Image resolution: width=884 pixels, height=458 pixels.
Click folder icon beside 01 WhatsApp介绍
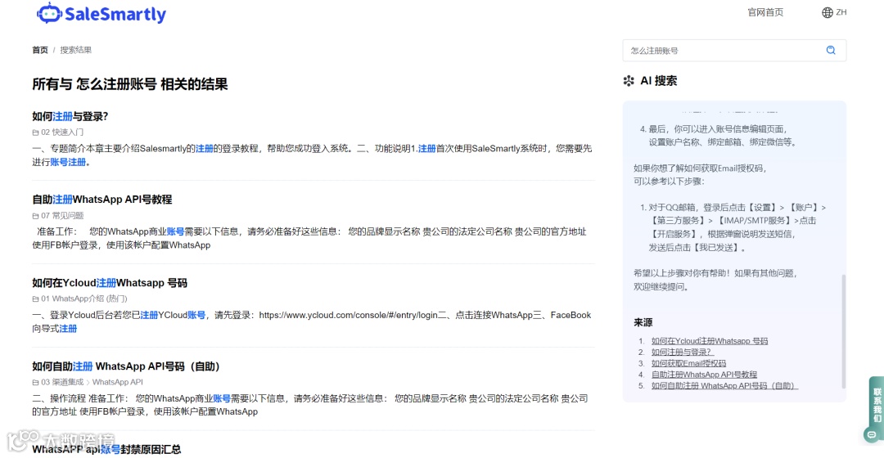point(35,299)
